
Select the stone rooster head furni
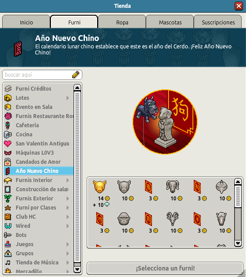(x=222, y=186)
